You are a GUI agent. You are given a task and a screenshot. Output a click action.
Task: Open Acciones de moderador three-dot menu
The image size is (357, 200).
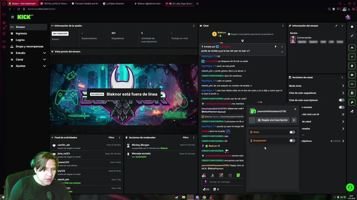click(194, 137)
